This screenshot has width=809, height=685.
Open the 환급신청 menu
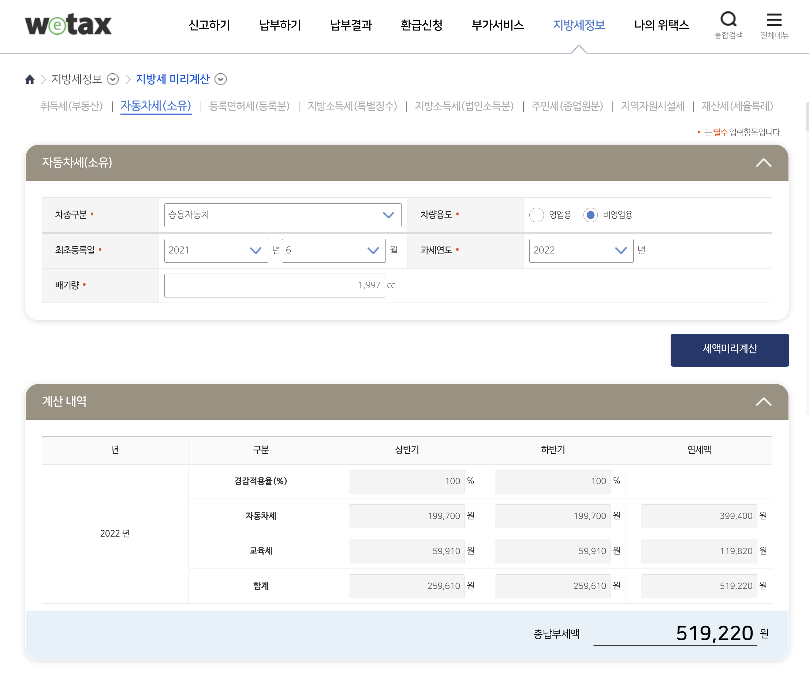[421, 25]
